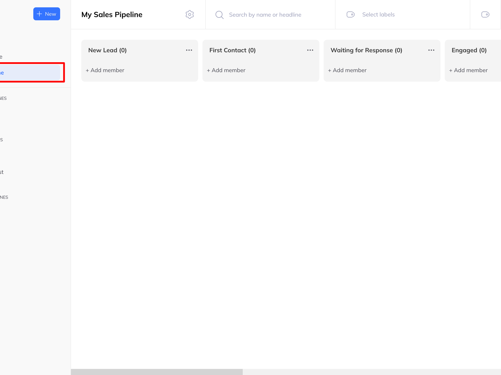Toggle the switch beside Select labels
The width and height of the screenshot is (501, 375).
pyautogui.click(x=350, y=14)
